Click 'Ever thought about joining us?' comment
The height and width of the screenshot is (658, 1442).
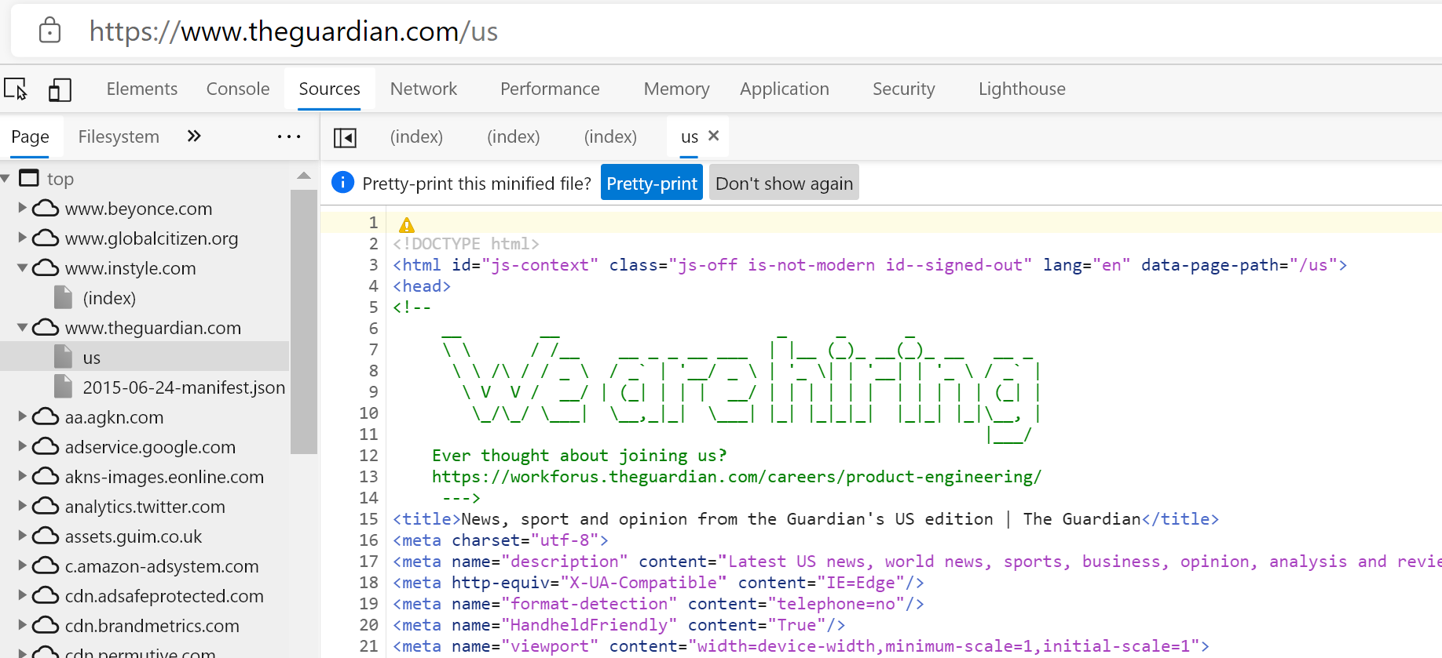pos(580,455)
